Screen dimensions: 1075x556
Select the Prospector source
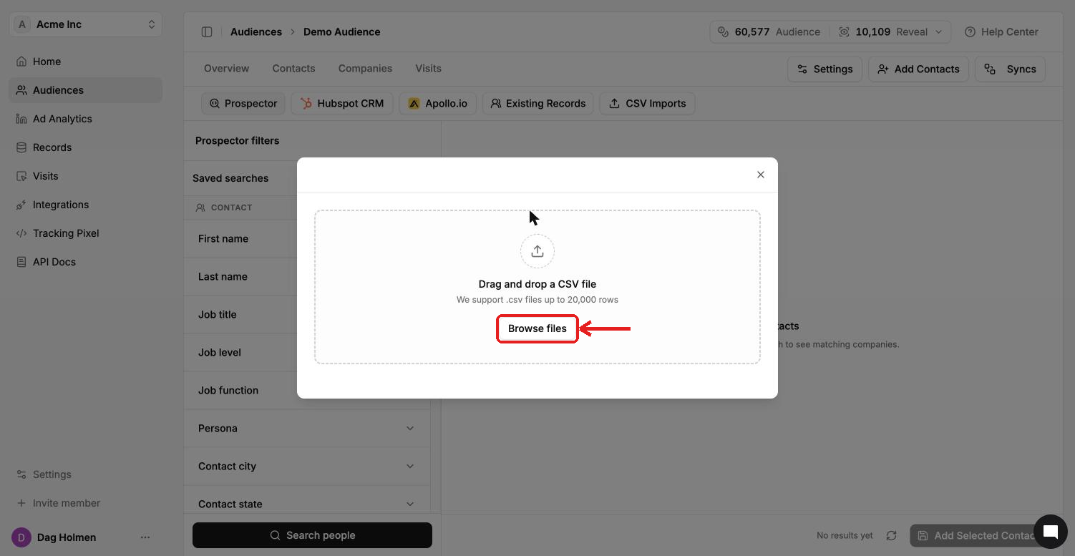coord(243,104)
